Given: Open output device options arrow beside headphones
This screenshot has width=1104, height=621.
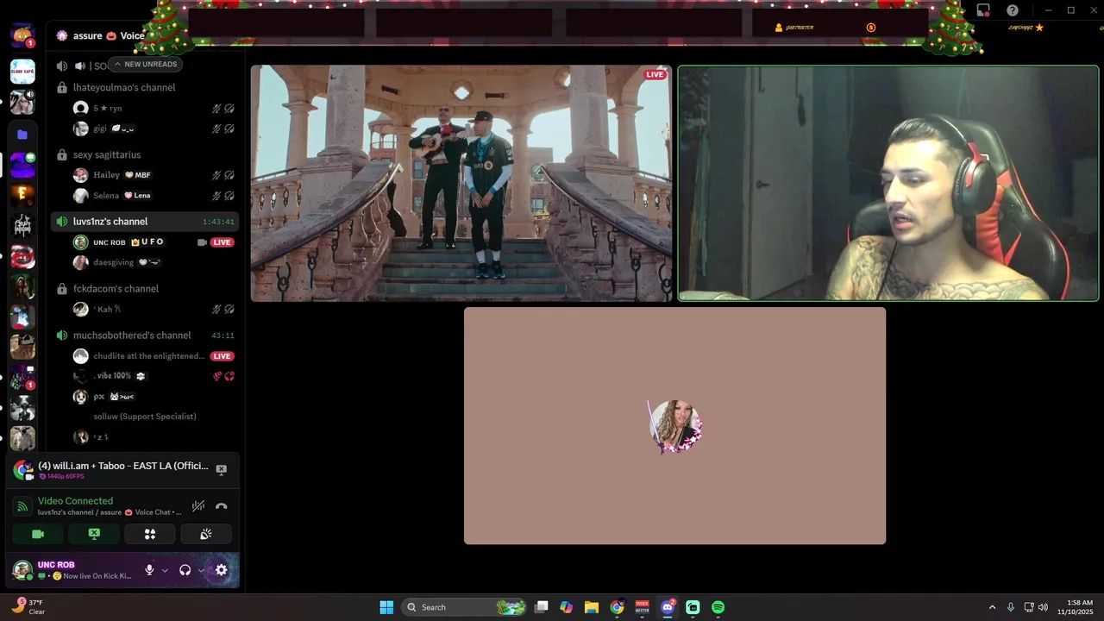Looking at the screenshot, I should (x=201, y=570).
